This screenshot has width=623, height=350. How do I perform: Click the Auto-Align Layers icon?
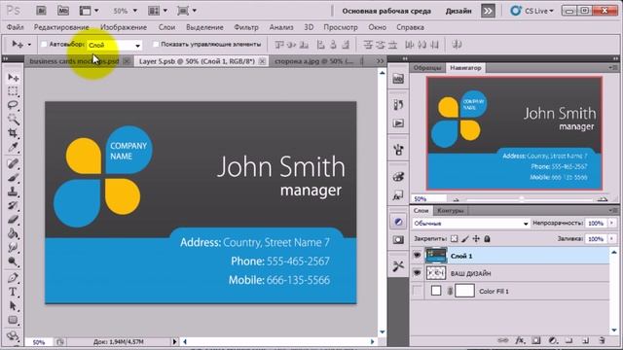(457, 45)
